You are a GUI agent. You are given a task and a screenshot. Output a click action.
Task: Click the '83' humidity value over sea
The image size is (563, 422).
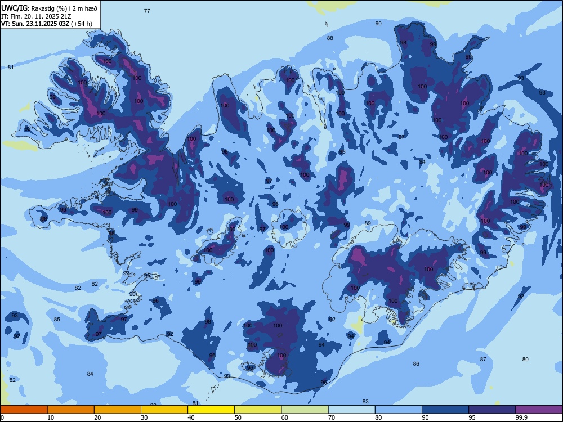point(365,402)
